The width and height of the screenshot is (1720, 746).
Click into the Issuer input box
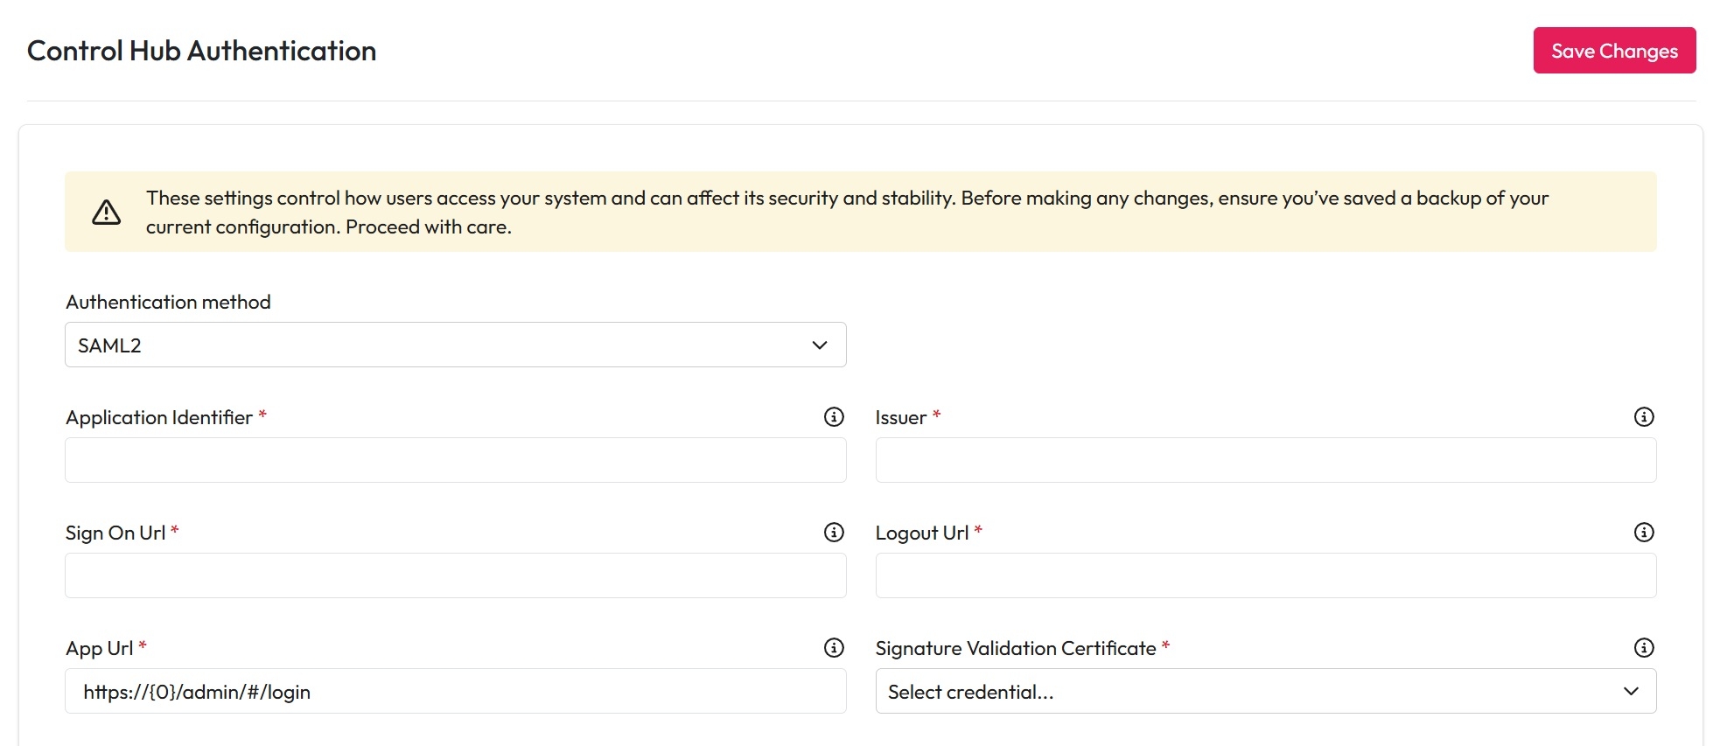tap(1265, 461)
